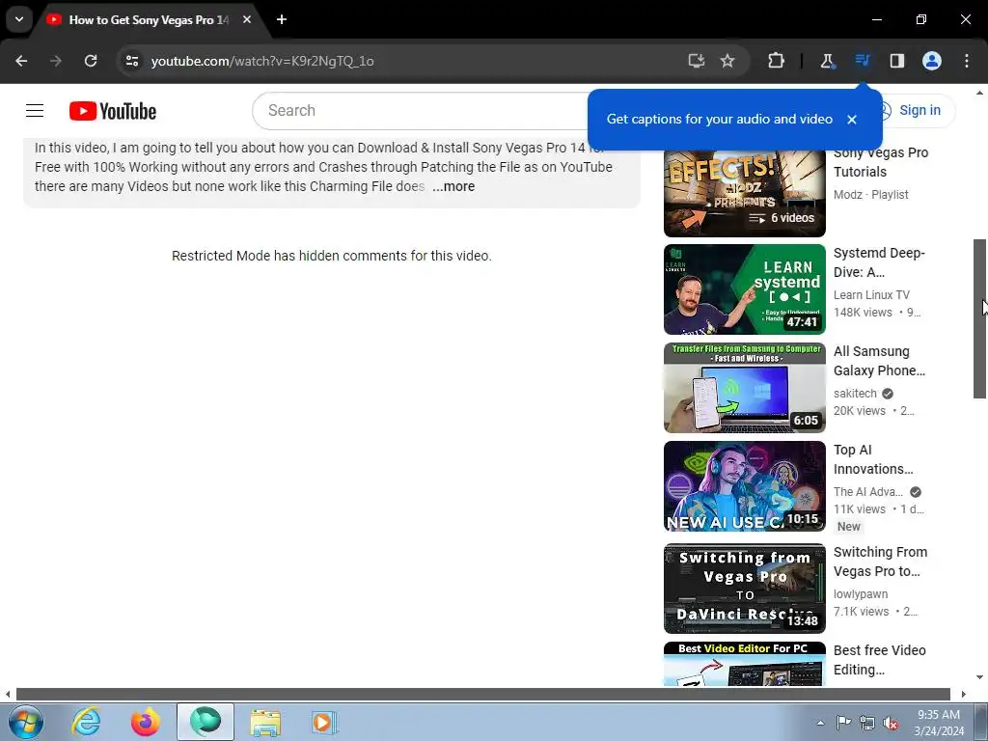The image size is (988, 741).
Task: Play Best Video Editor For PC thumbnail
Action: (x=744, y=664)
